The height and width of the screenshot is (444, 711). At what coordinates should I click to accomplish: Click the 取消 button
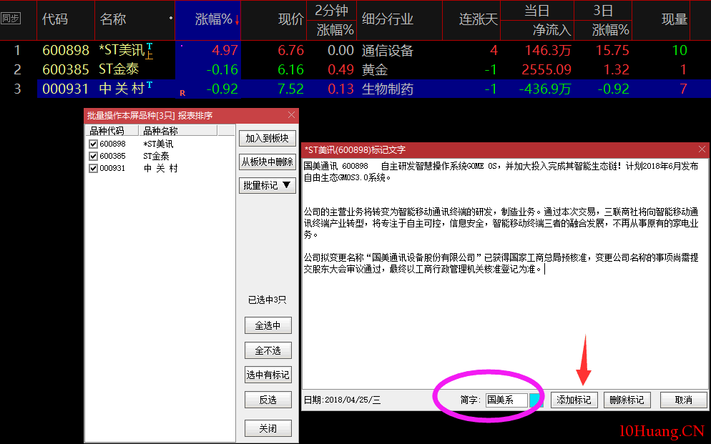pyautogui.click(x=683, y=400)
